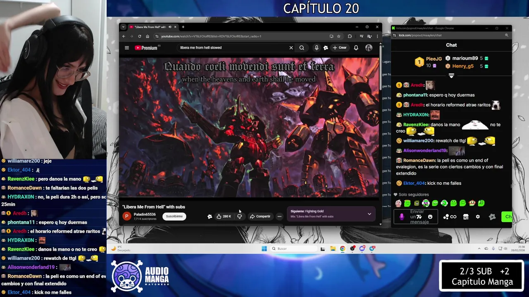The image size is (529, 297).
Task: Open Telegram from the taskbar
Action: (372, 249)
